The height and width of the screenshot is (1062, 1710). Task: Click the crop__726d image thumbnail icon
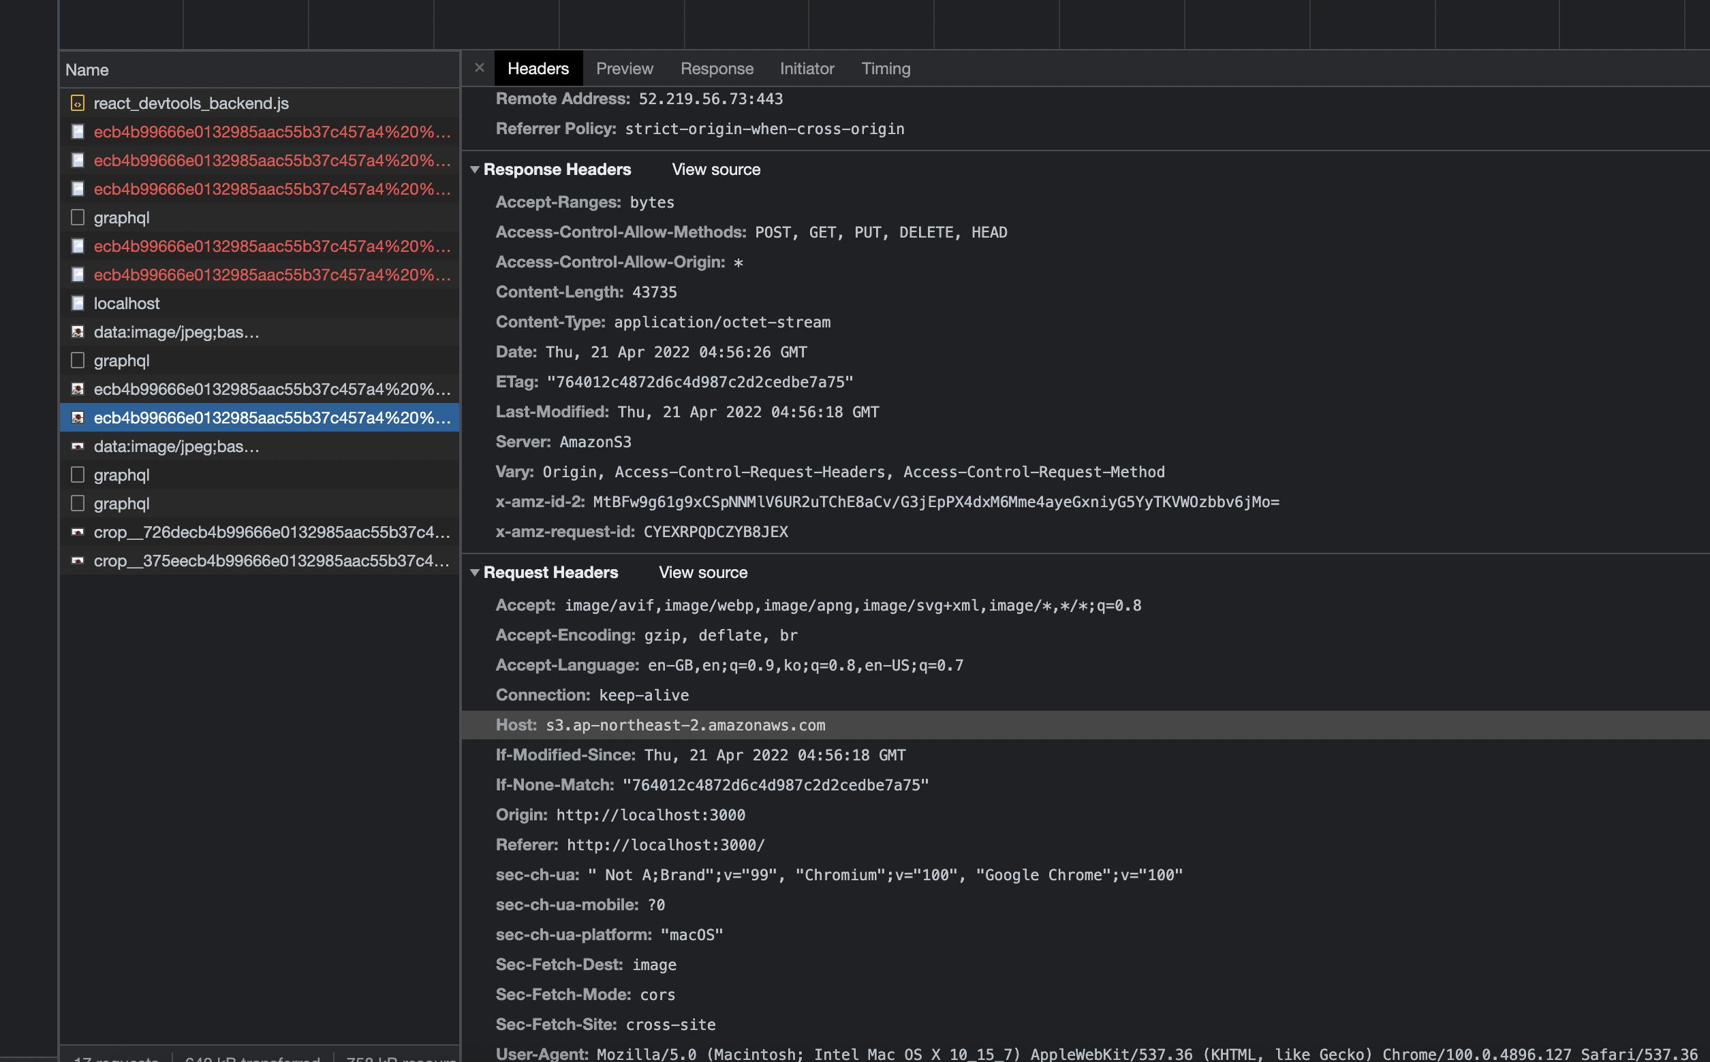tap(77, 532)
